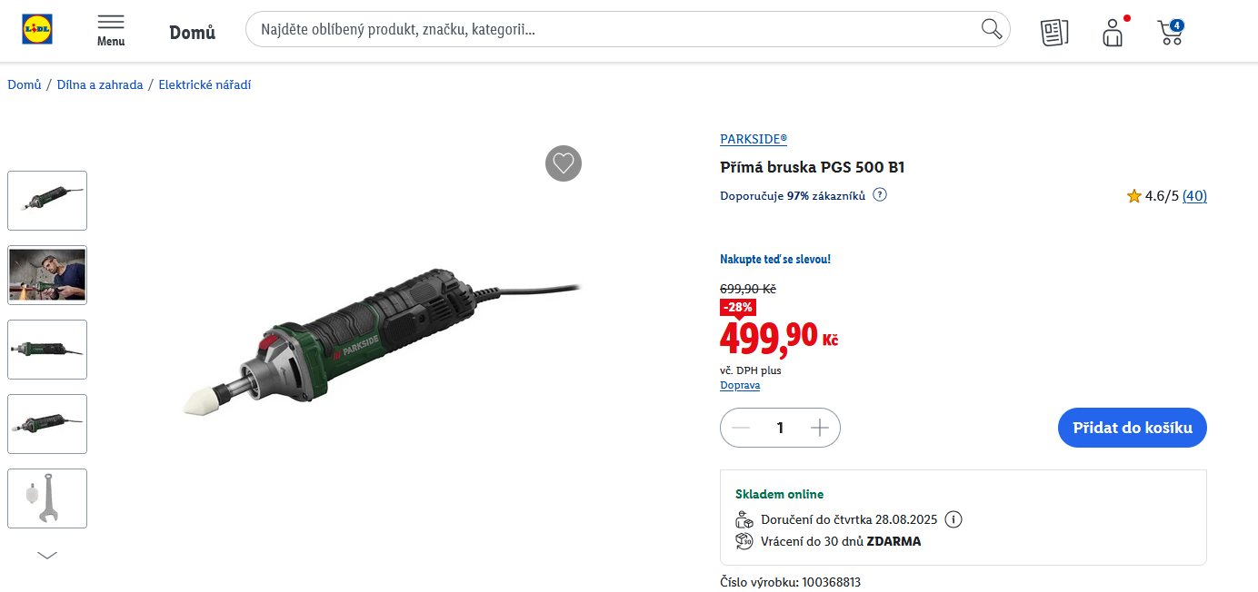Open the hamburger Menu

coord(111,29)
